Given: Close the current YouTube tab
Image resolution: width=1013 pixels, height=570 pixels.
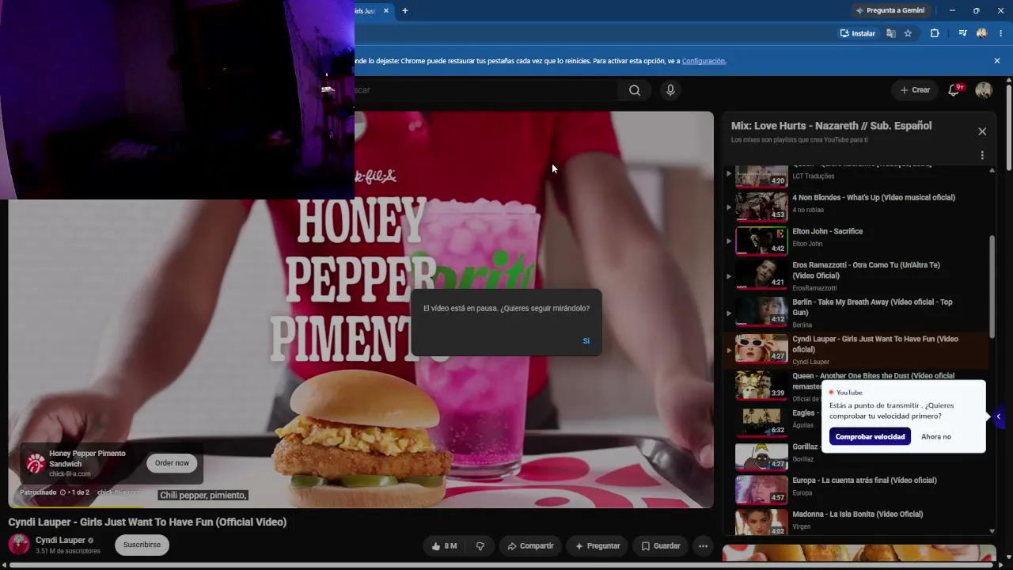Looking at the screenshot, I should (x=386, y=11).
